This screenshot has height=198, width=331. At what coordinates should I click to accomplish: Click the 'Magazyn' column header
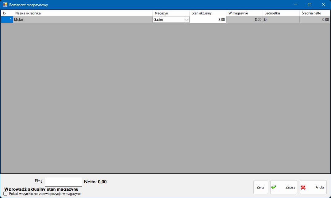171,13
